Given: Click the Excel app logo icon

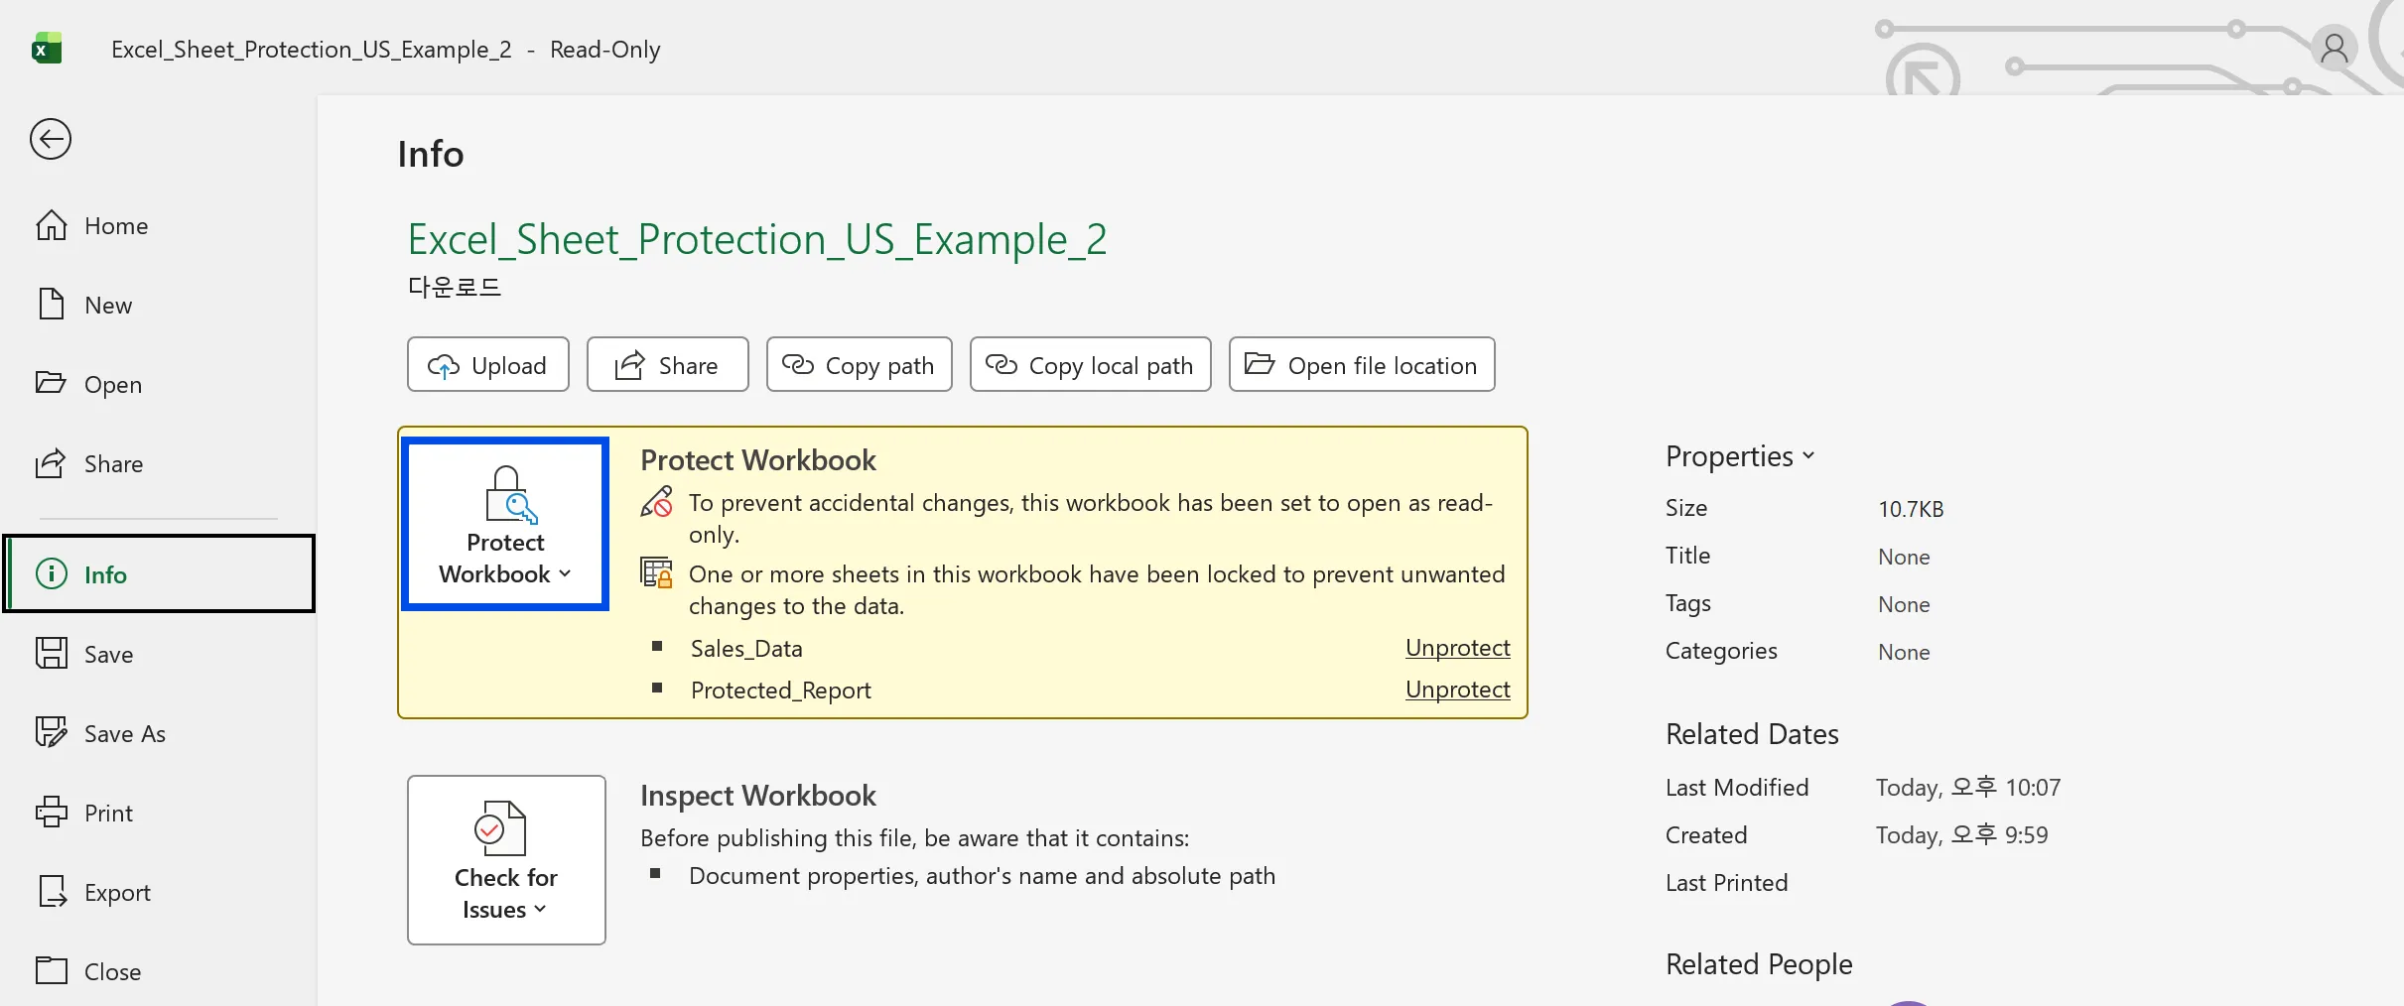Looking at the screenshot, I should pos(47,49).
